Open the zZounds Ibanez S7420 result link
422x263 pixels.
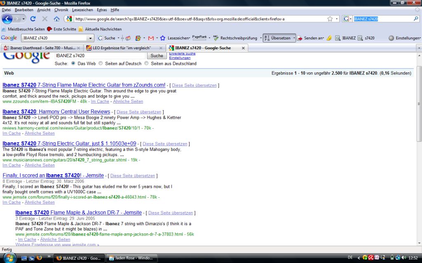click(x=84, y=85)
